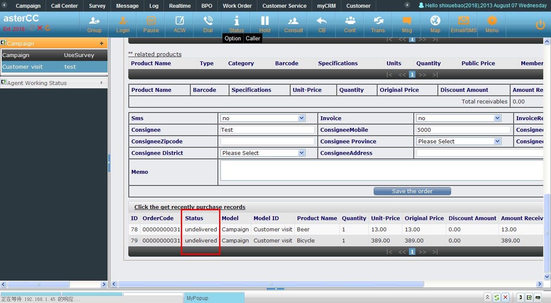This screenshot has width=551, height=303.
Task: Click the red X extension status icon
Action: click(x=40, y=28)
